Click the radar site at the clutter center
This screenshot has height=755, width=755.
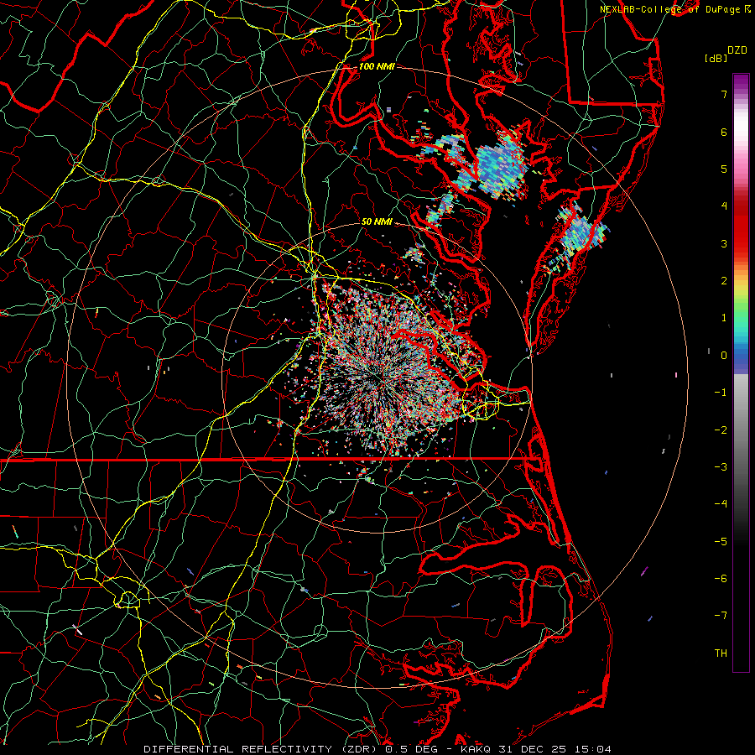pyautogui.click(x=377, y=378)
